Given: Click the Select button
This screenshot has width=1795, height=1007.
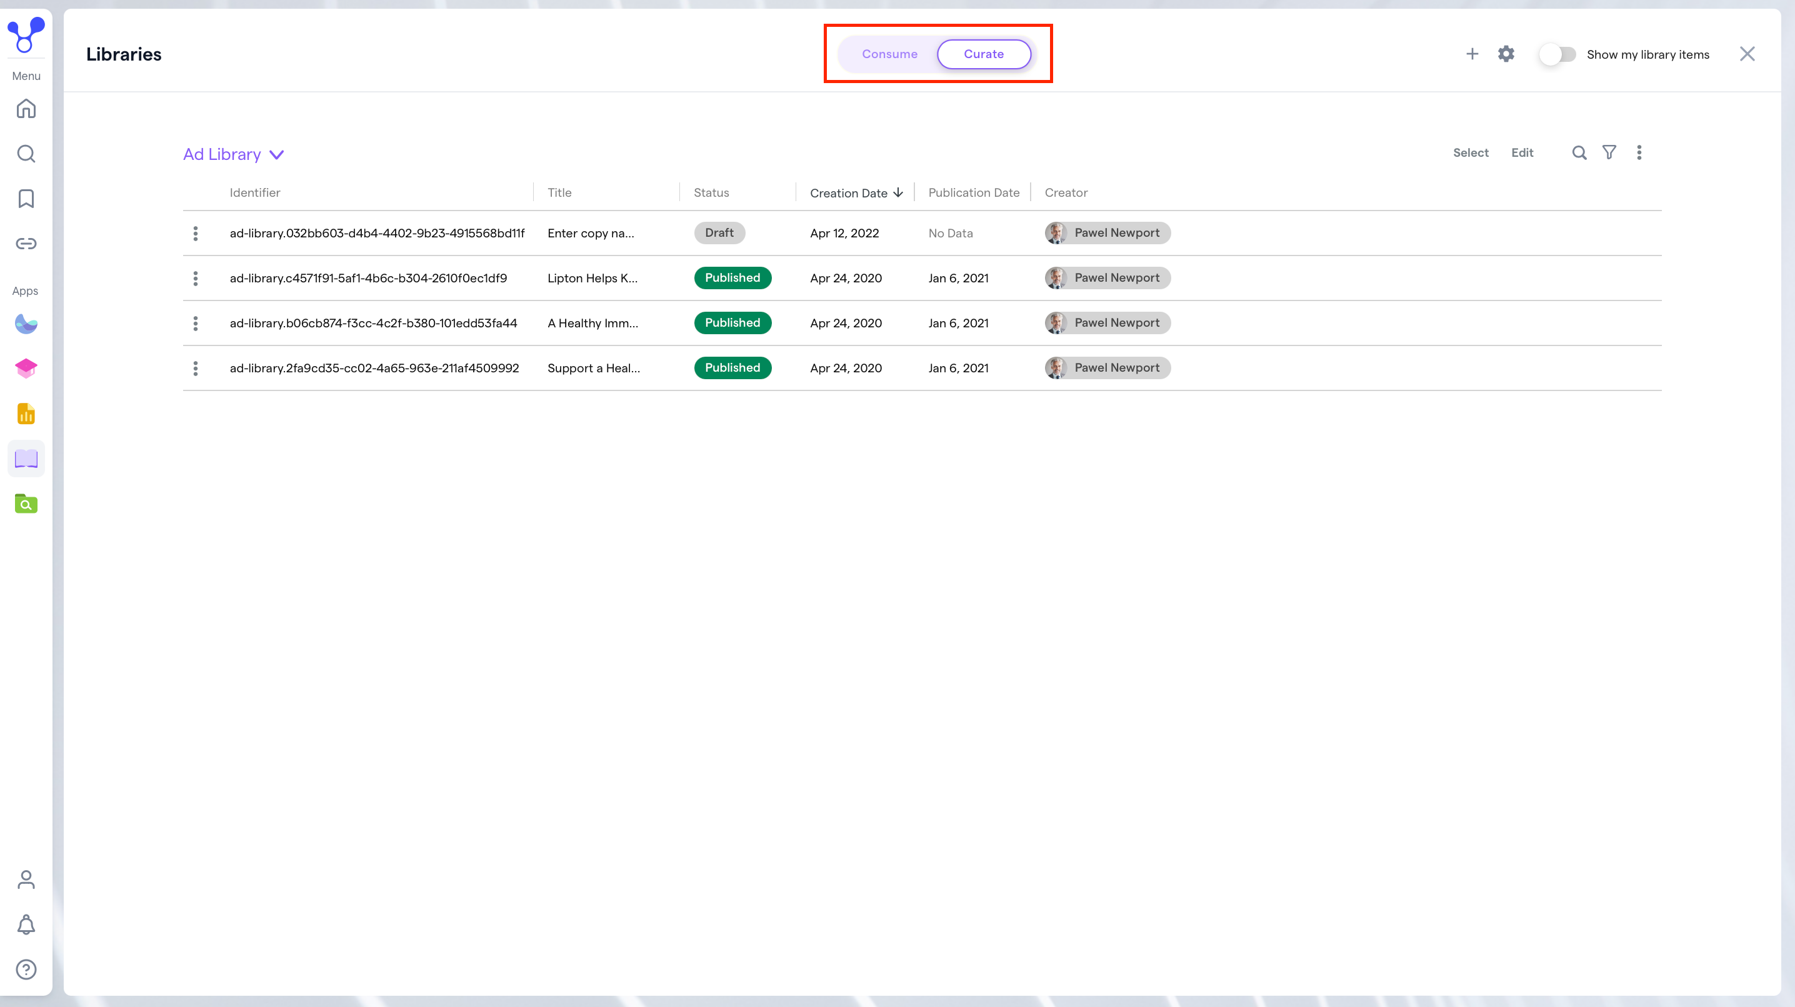Looking at the screenshot, I should (x=1471, y=152).
